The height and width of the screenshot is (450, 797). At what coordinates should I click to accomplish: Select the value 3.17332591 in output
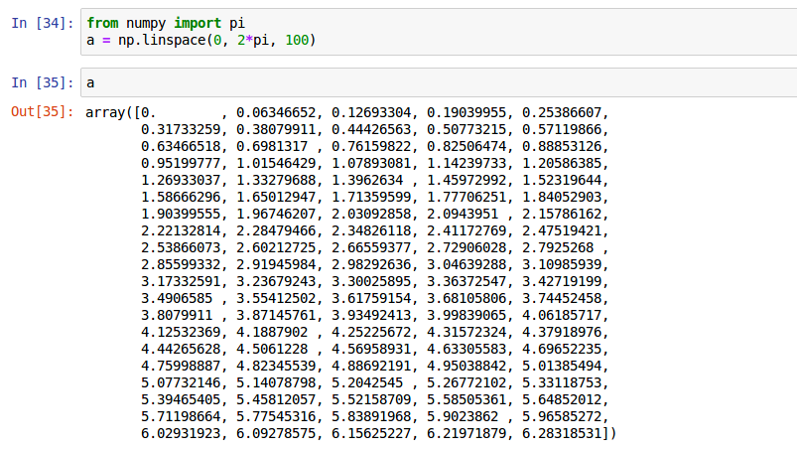pos(181,281)
